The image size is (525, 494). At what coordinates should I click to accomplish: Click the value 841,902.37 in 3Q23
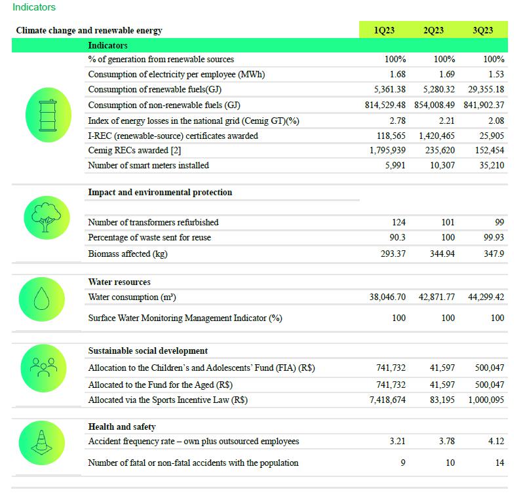[484, 105]
